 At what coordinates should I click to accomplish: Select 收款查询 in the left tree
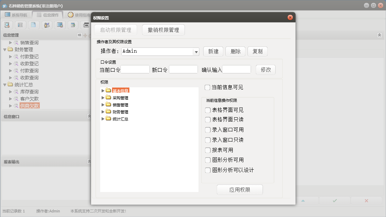[29, 78]
